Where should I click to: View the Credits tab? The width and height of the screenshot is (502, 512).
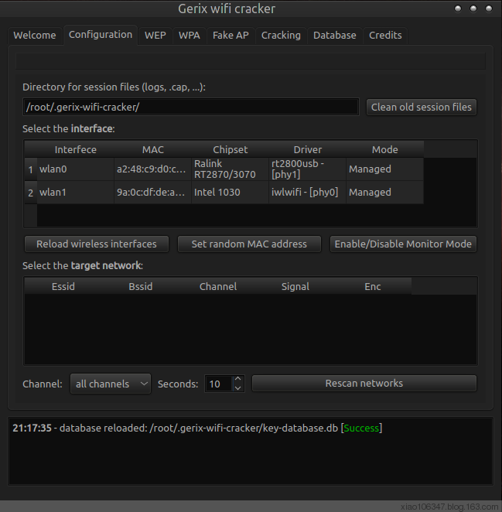(385, 36)
